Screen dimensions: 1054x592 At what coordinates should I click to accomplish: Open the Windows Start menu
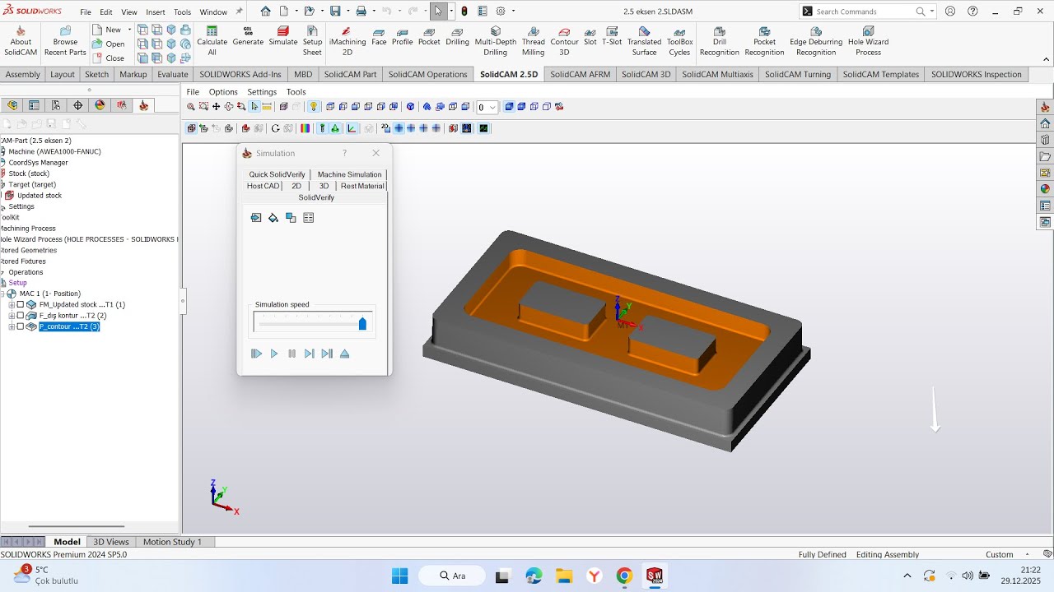coord(399,576)
